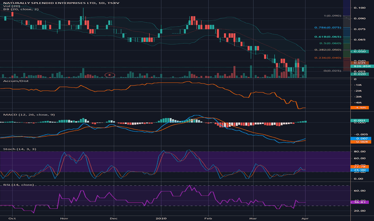Click the 0.100 price axis value
Screen dimensions: 374x221
coord(360,8)
